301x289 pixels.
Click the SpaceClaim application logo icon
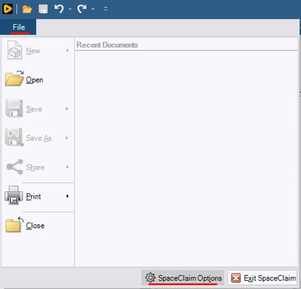6,9
